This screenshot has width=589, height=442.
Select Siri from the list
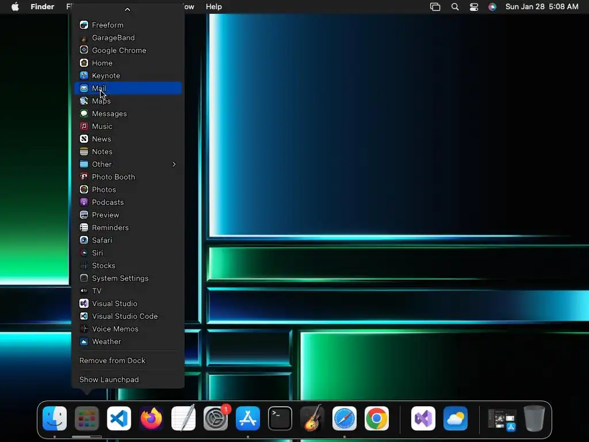[128, 253]
